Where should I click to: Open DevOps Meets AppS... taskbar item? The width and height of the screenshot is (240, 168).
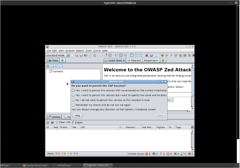[x=36, y=165]
